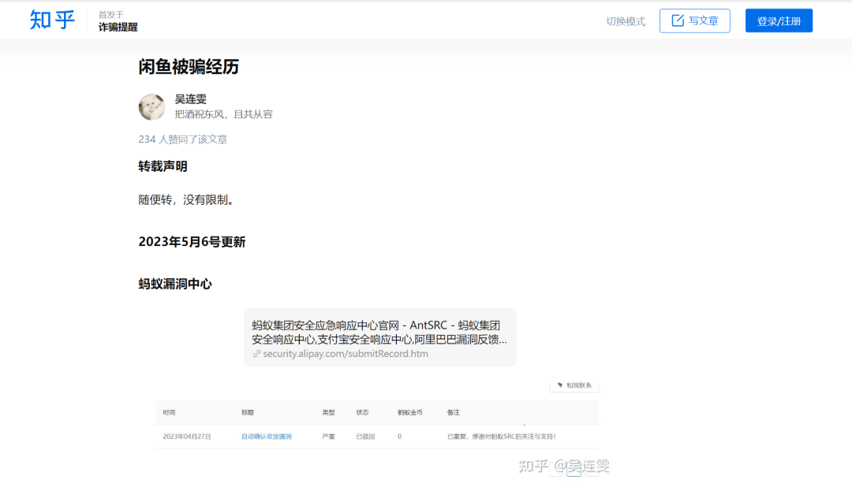Open 自动确认收货漏洞 link in the table

click(267, 436)
